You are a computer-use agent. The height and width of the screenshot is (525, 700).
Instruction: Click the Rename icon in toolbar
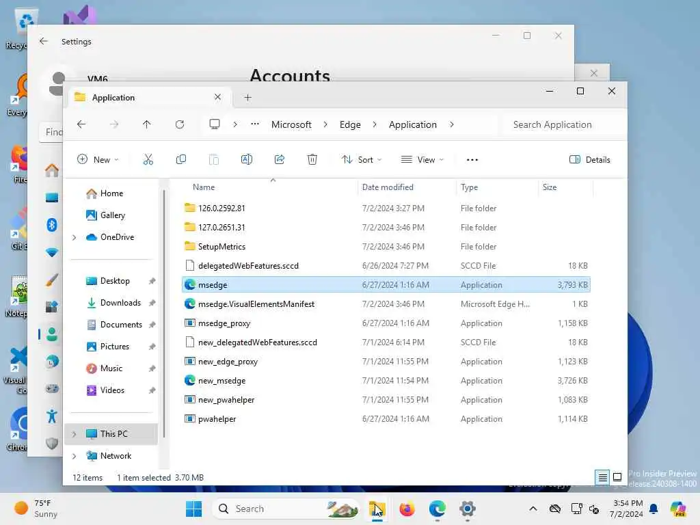(246, 159)
